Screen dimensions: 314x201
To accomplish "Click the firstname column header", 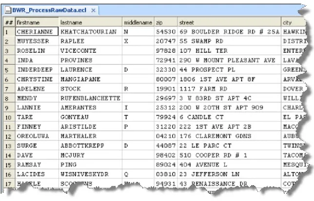I will (37, 22).
